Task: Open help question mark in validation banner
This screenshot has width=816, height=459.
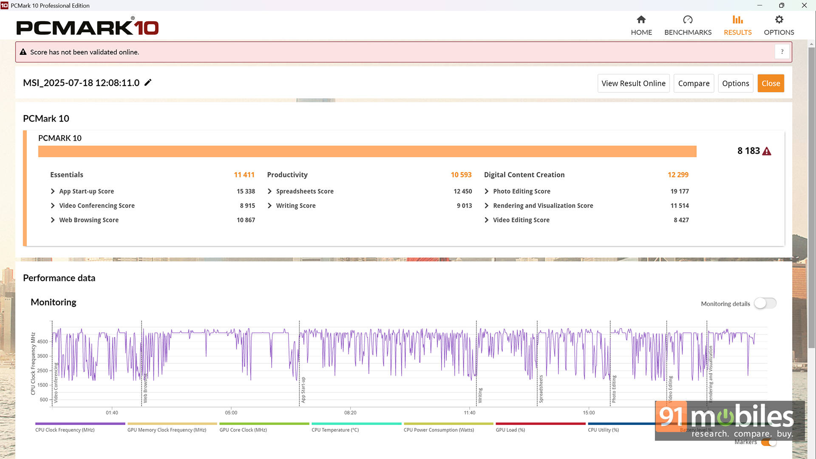Action: click(x=782, y=52)
